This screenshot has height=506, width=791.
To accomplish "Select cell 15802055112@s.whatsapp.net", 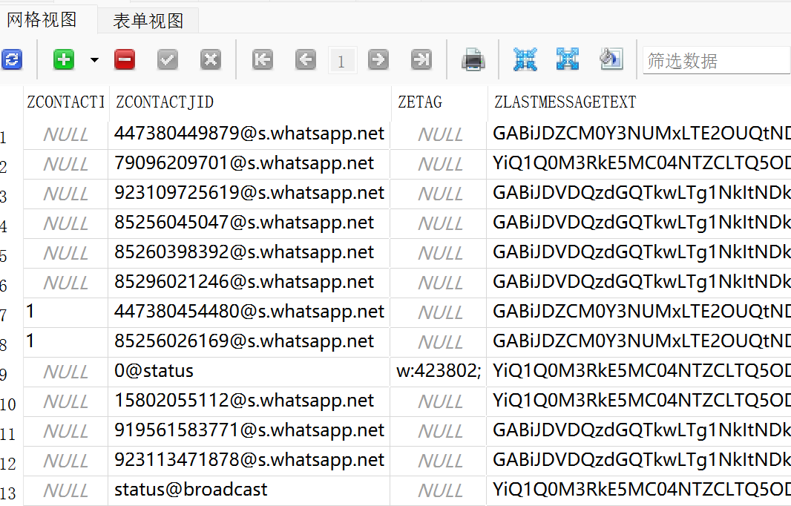I will click(x=249, y=401).
